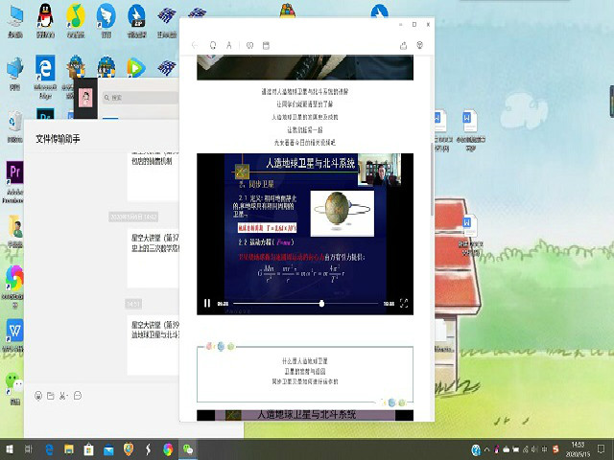
Task: Open the colorful pinwheel browser desktop shortcut
Action: coord(14,287)
